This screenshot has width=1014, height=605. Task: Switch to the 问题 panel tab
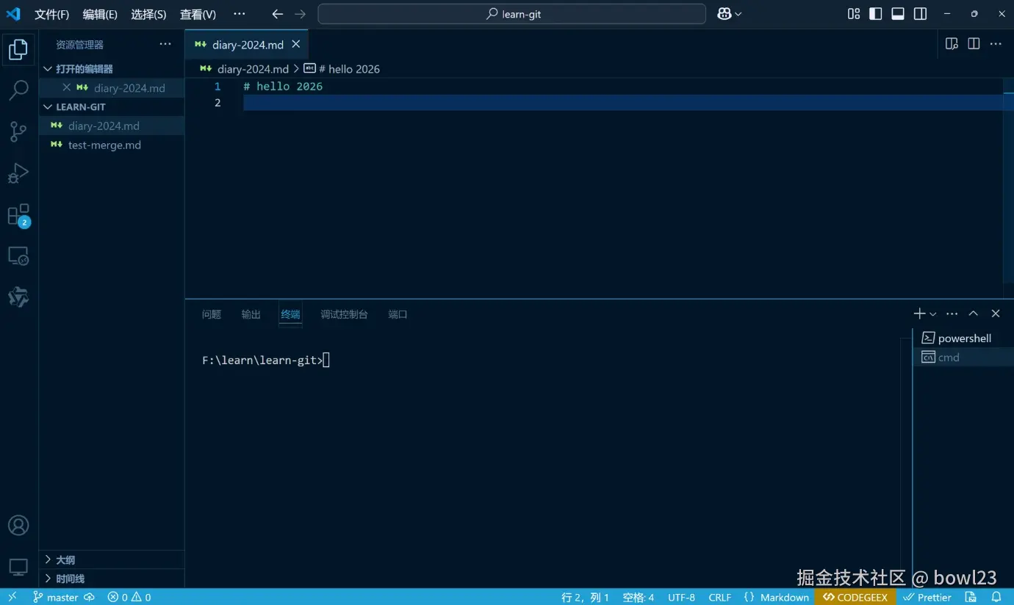[x=212, y=314]
